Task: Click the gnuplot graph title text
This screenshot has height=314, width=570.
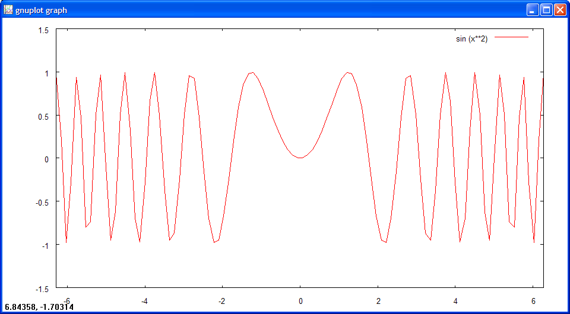Action: pyautogui.click(x=41, y=11)
